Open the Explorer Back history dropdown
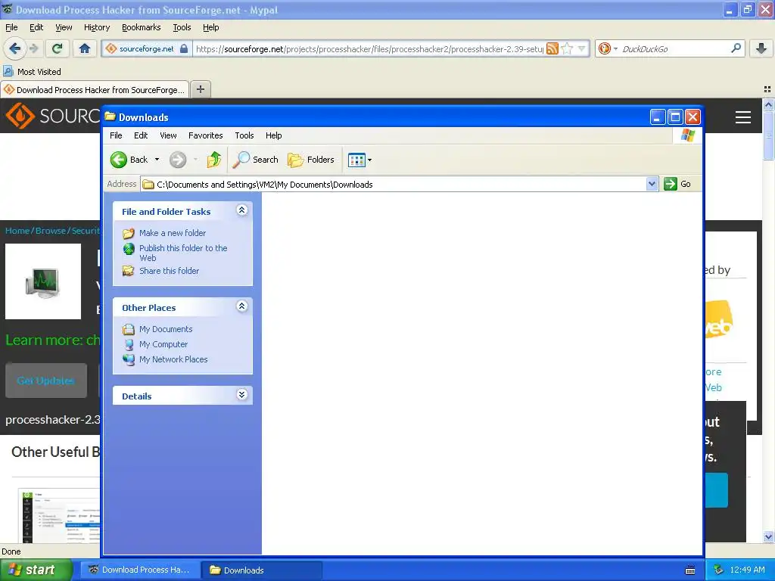The width and height of the screenshot is (775, 581). (x=157, y=160)
